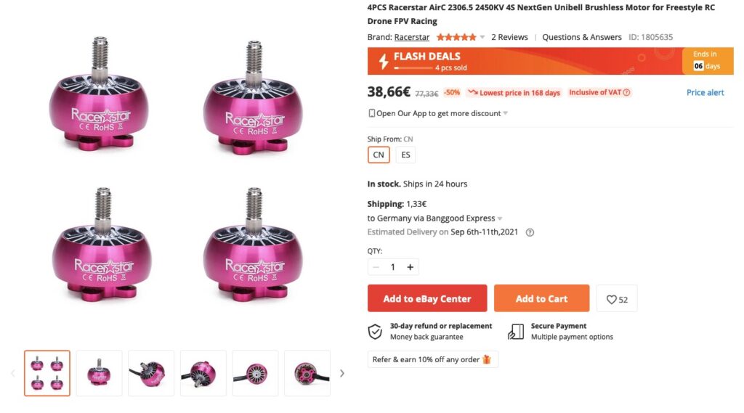Open the Questions & Answers section
Image resolution: width=744 pixels, height=413 pixels.
581,37
